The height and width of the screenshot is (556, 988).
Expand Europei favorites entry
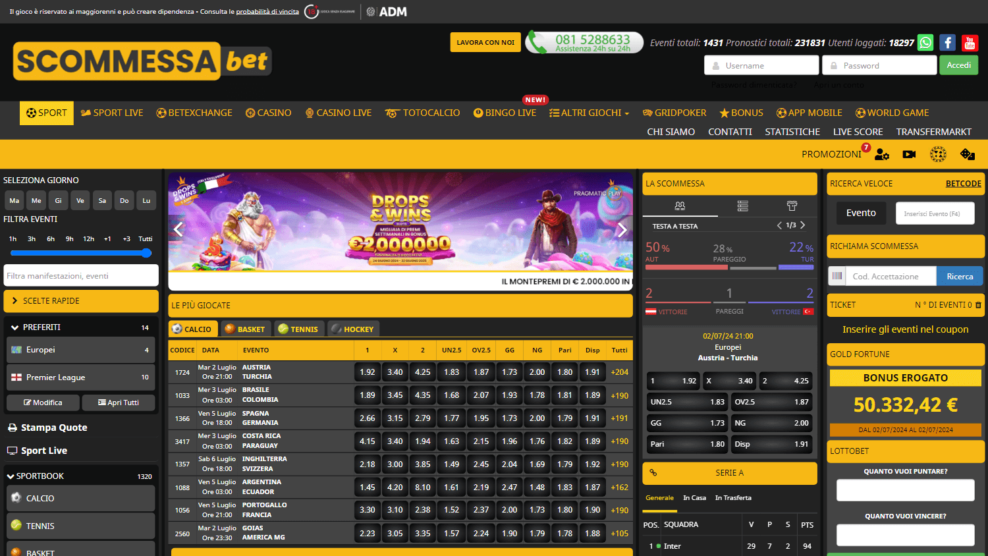tap(81, 350)
